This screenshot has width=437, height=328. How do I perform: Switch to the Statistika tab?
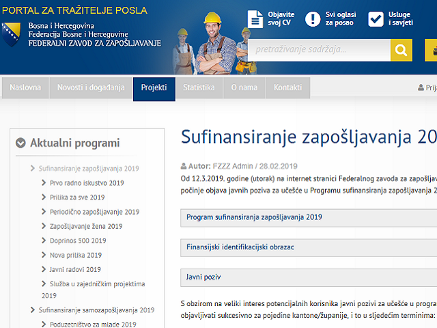(x=199, y=87)
